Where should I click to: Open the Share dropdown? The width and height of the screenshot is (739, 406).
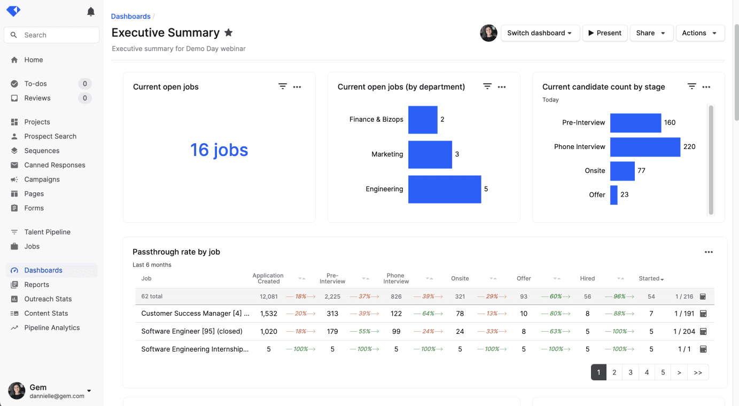tap(651, 33)
